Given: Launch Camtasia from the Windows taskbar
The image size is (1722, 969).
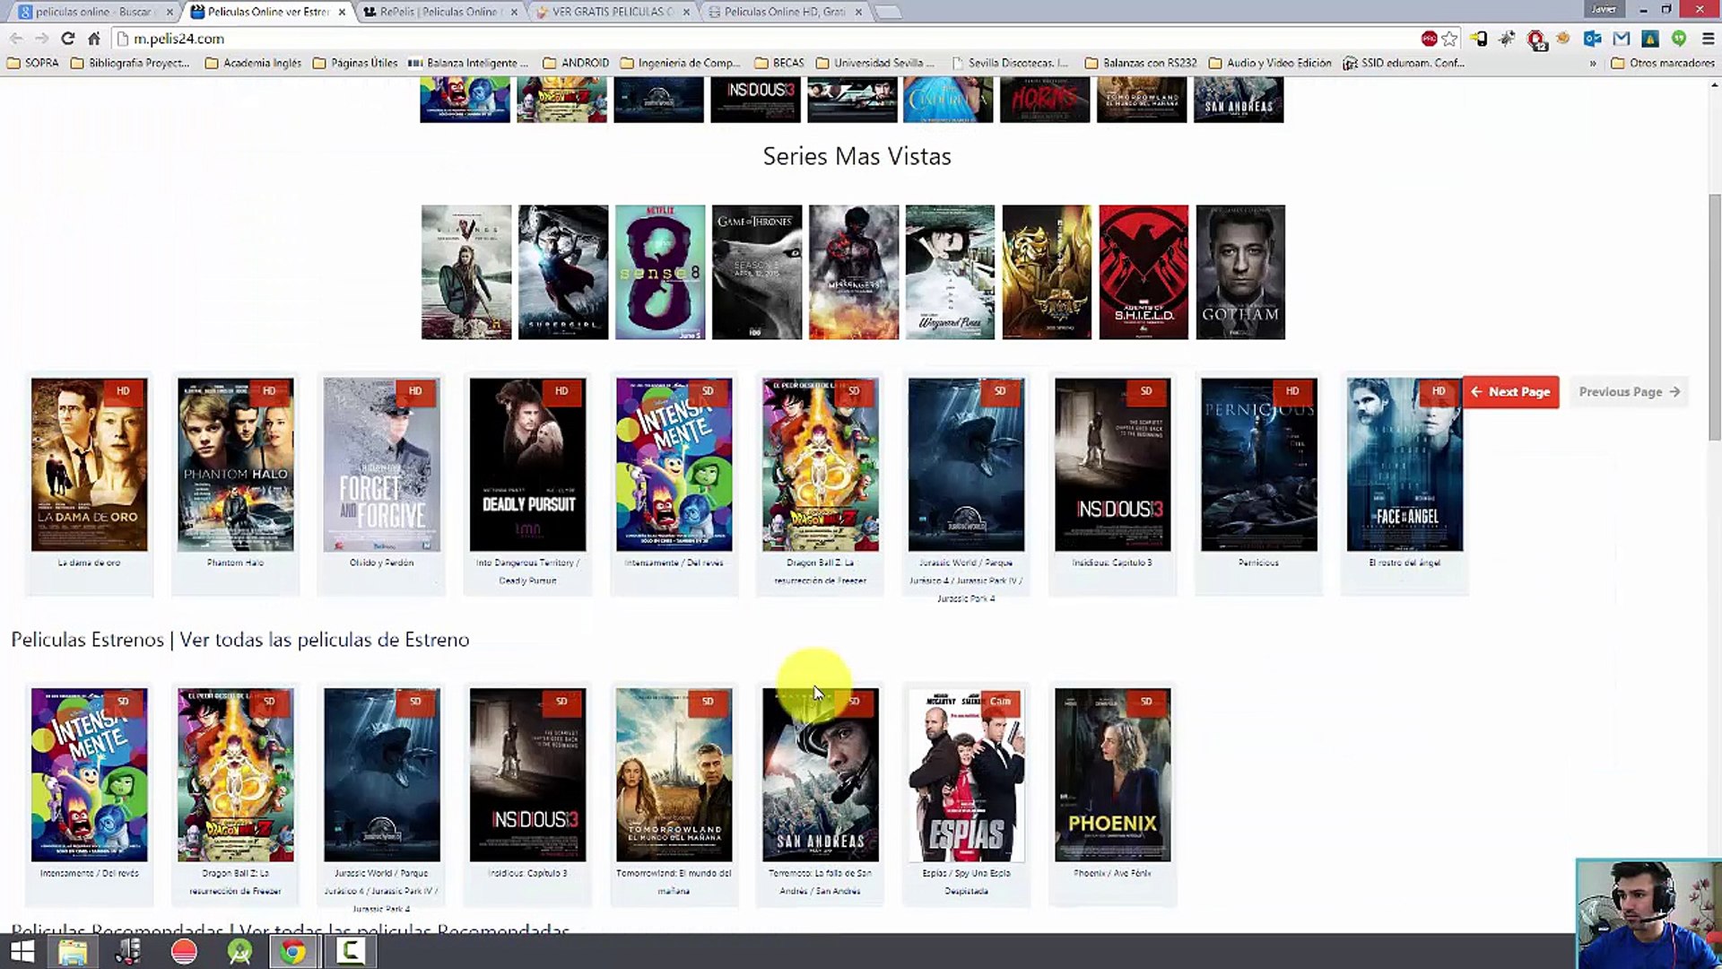Looking at the screenshot, I should (x=351, y=951).
